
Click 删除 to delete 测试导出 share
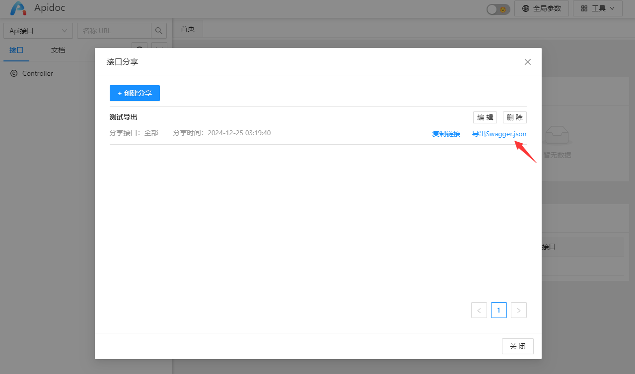coord(514,117)
